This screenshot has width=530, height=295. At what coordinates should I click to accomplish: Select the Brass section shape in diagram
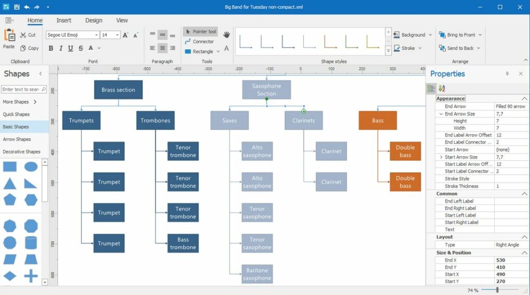[119, 90]
